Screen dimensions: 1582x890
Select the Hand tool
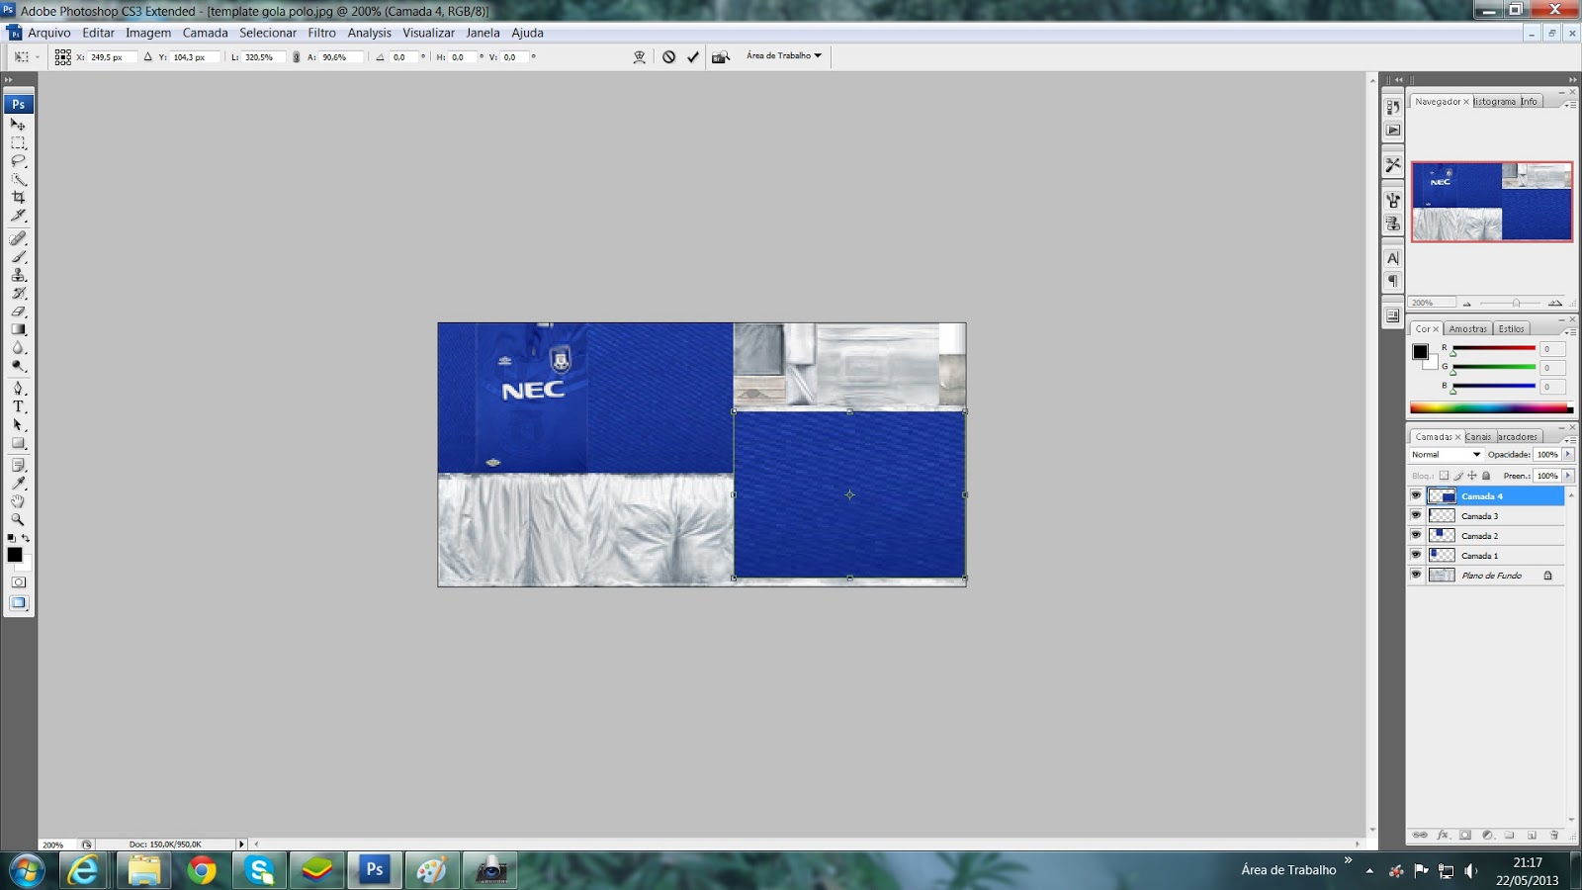[x=18, y=499]
